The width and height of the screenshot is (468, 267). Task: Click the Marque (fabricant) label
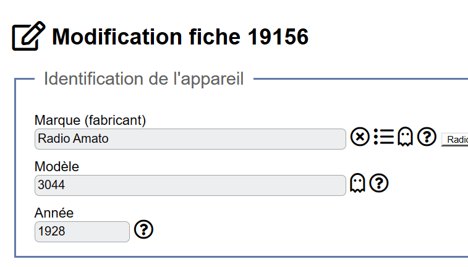click(90, 121)
